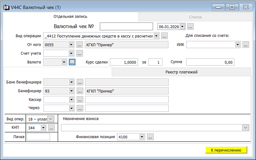
Task: Open ИИК account lookup button
Action: click(x=245, y=45)
